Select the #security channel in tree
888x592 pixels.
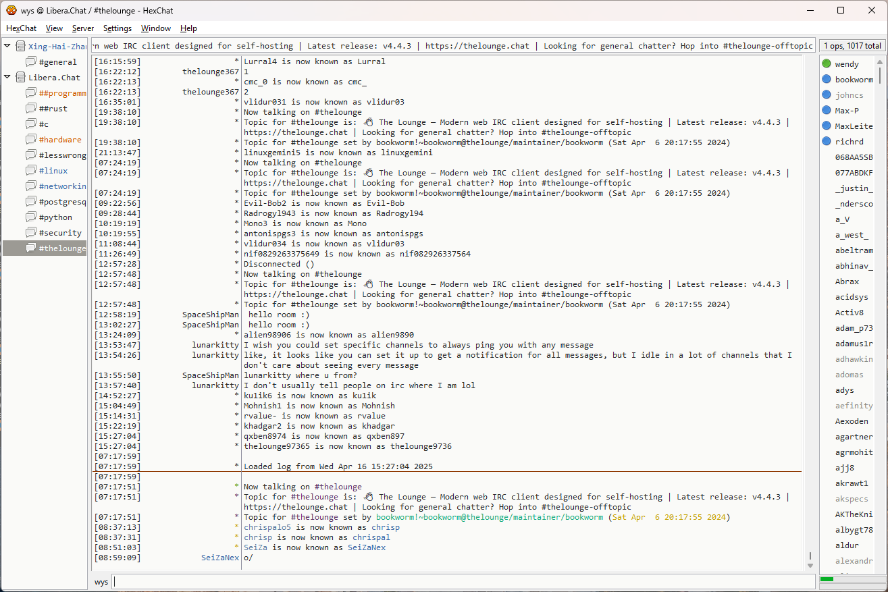click(59, 233)
